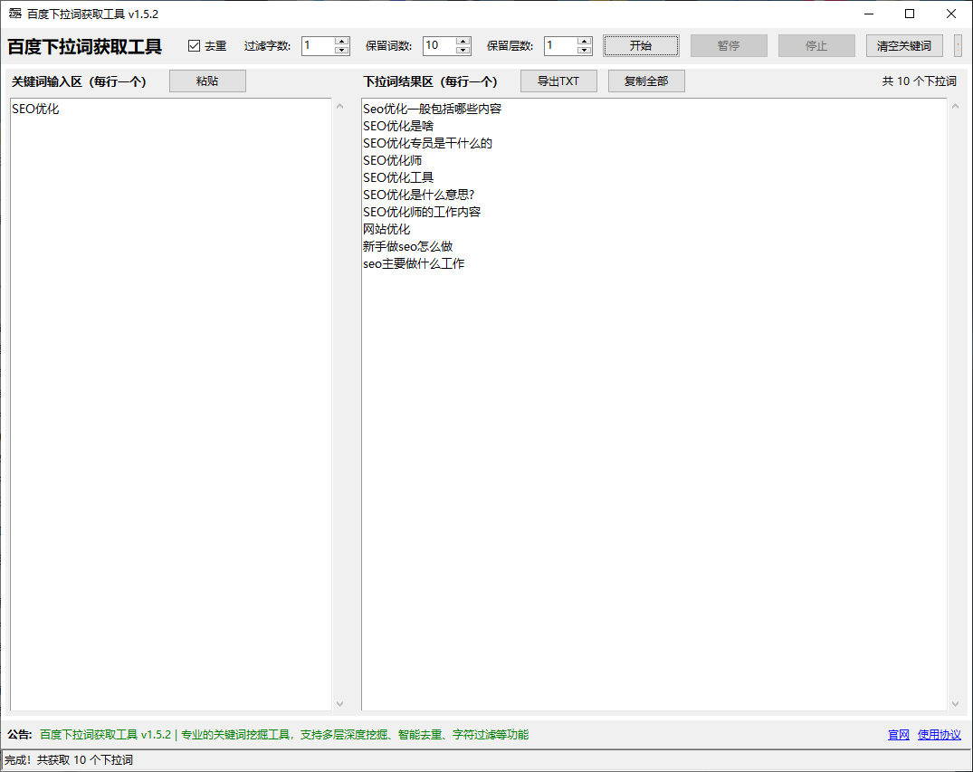Click the toolbar overflow grip at right
The width and height of the screenshot is (973, 772).
click(959, 46)
